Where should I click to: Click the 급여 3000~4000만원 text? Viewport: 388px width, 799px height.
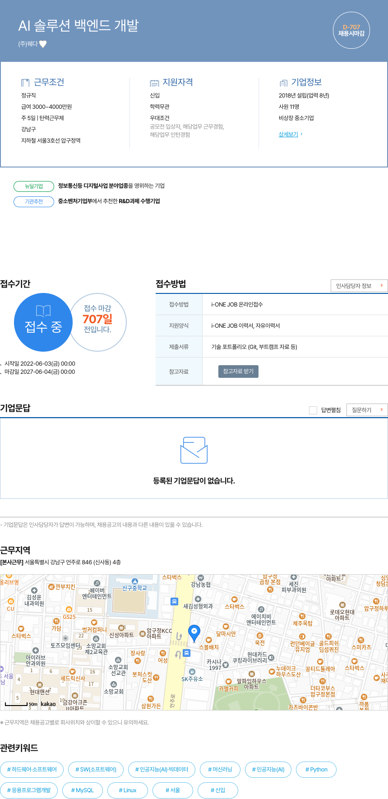pyautogui.click(x=46, y=107)
